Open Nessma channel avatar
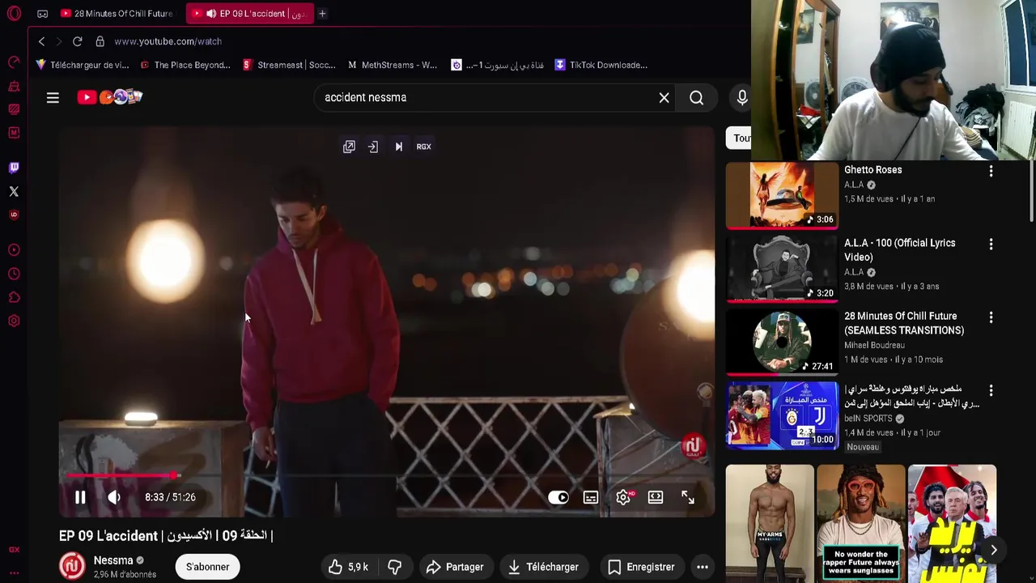 (72, 566)
